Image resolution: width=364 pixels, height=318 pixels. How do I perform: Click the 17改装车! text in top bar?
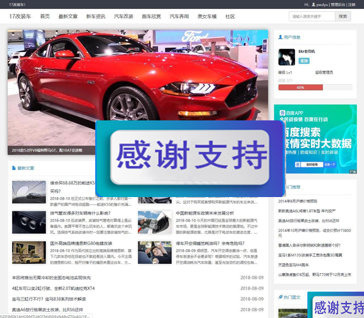click(17, 4)
